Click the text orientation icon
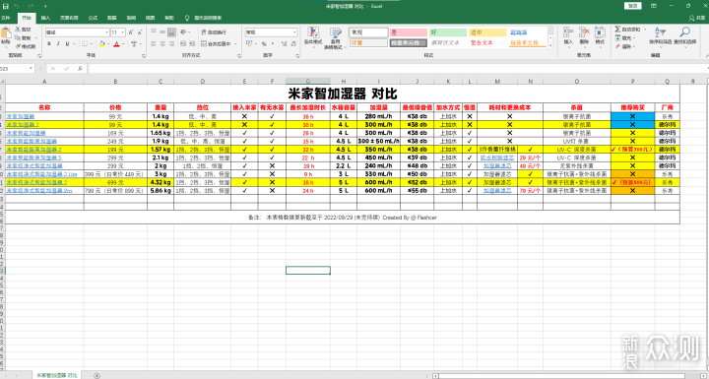 click(x=183, y=32)
